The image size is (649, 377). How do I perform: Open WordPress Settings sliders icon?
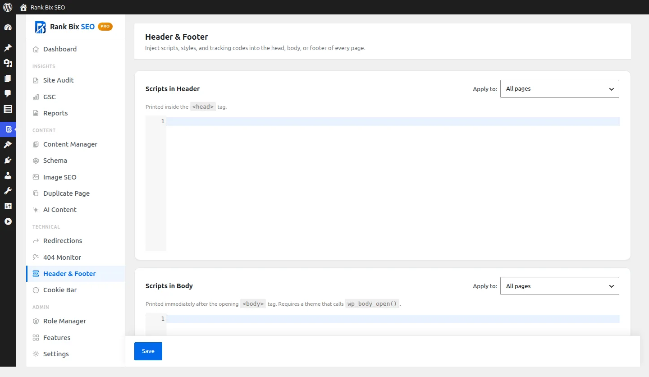tap(8, 206)
